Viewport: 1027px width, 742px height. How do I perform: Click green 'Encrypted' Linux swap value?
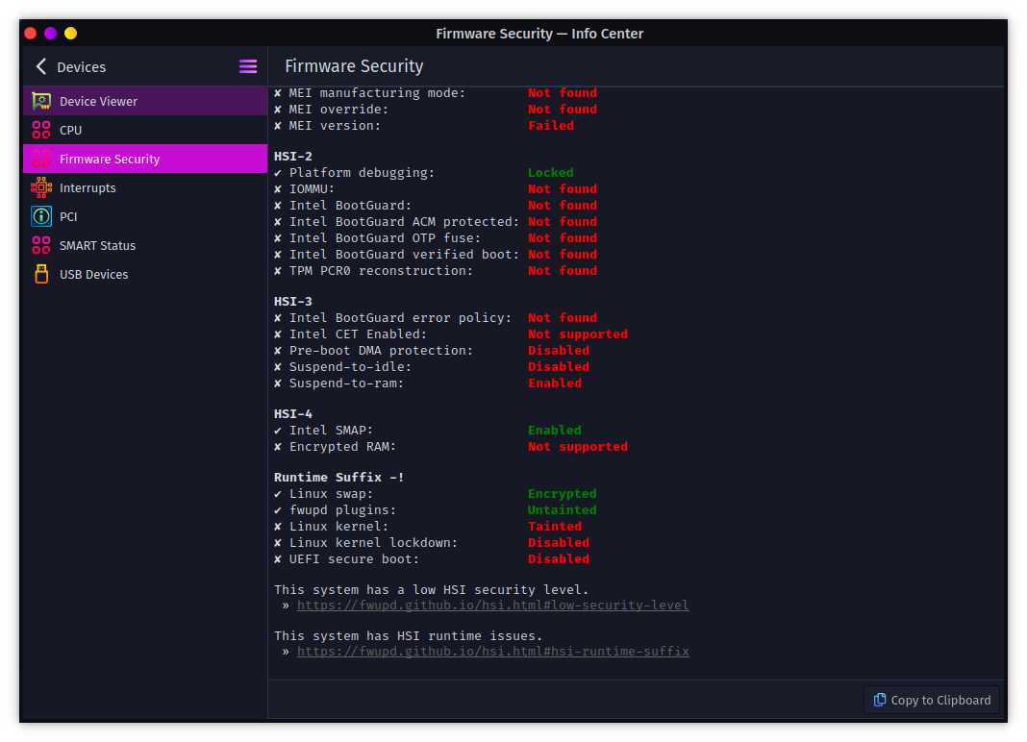coord(562,494)
